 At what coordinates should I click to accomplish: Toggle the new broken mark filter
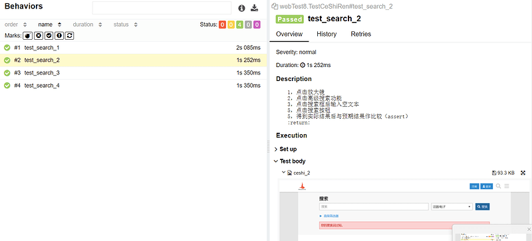point(59,36)
